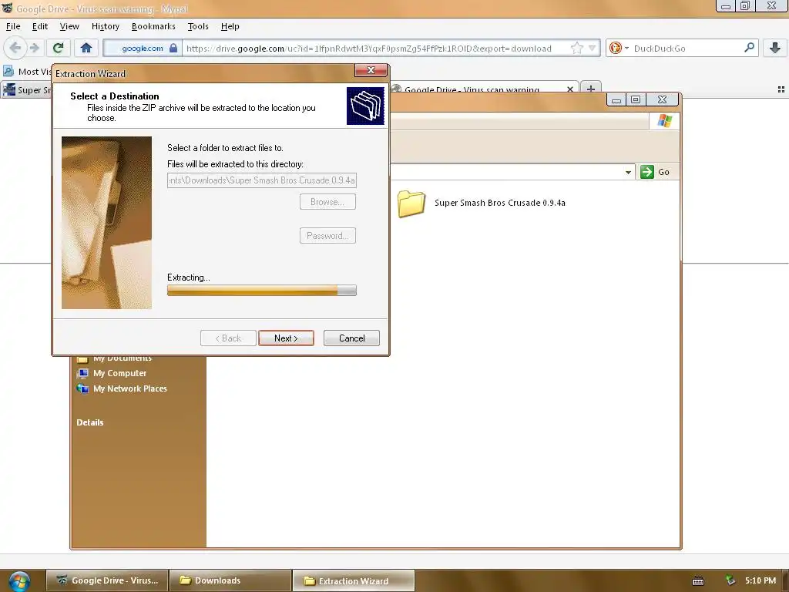Switch to Extraction Wizard taskbar button
789x592 pixels.
pos(353,581)
